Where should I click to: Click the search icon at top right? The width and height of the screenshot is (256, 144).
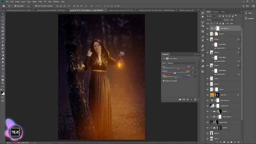[244, 6]
